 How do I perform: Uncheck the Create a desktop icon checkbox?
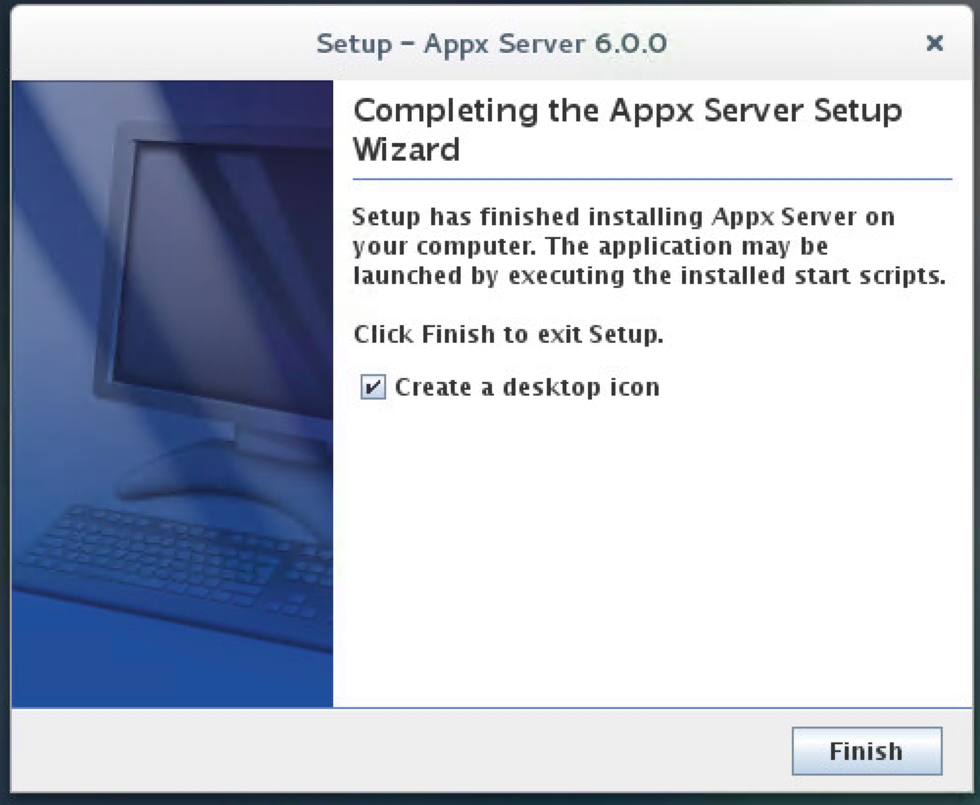pos(373,388)
